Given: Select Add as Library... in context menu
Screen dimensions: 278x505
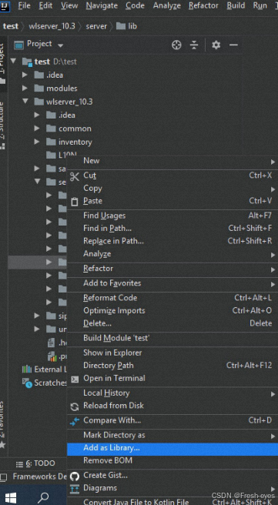Looking at the screenshot, I should 172,448.
